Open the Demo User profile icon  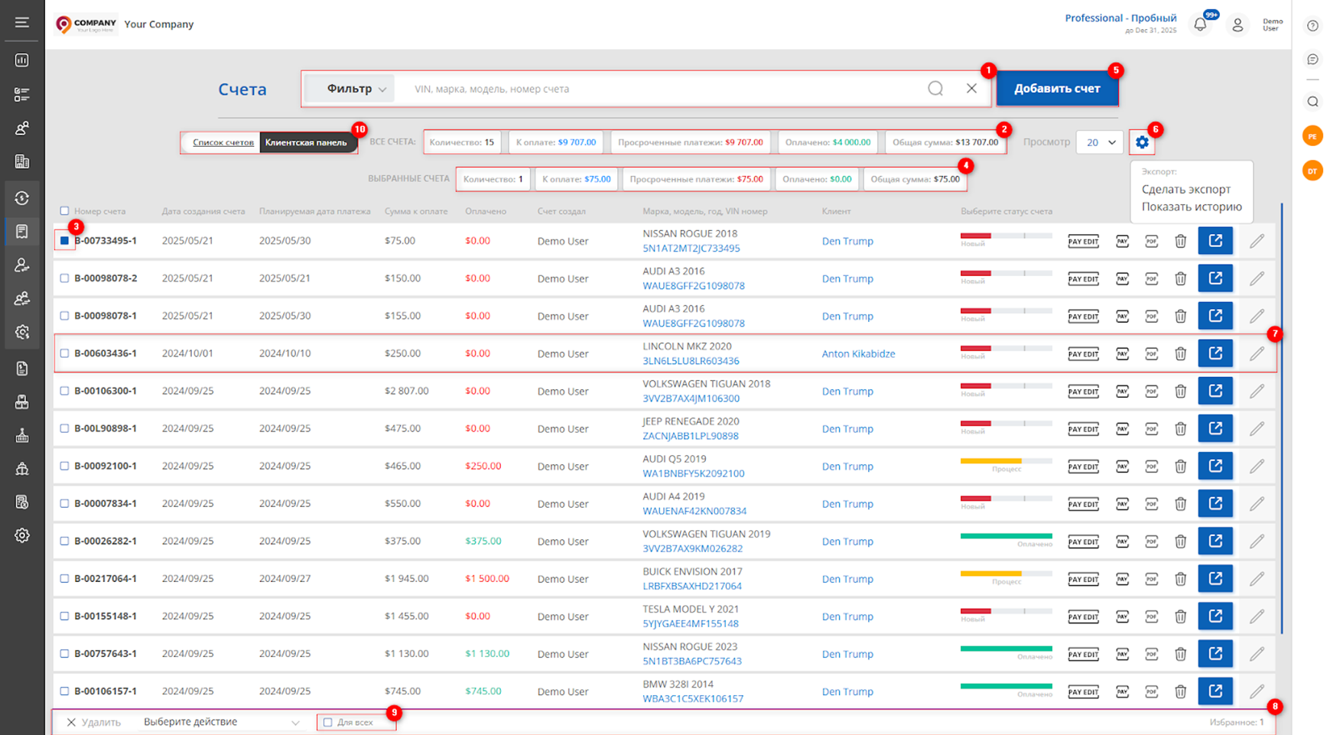[x=1237, y=25]
